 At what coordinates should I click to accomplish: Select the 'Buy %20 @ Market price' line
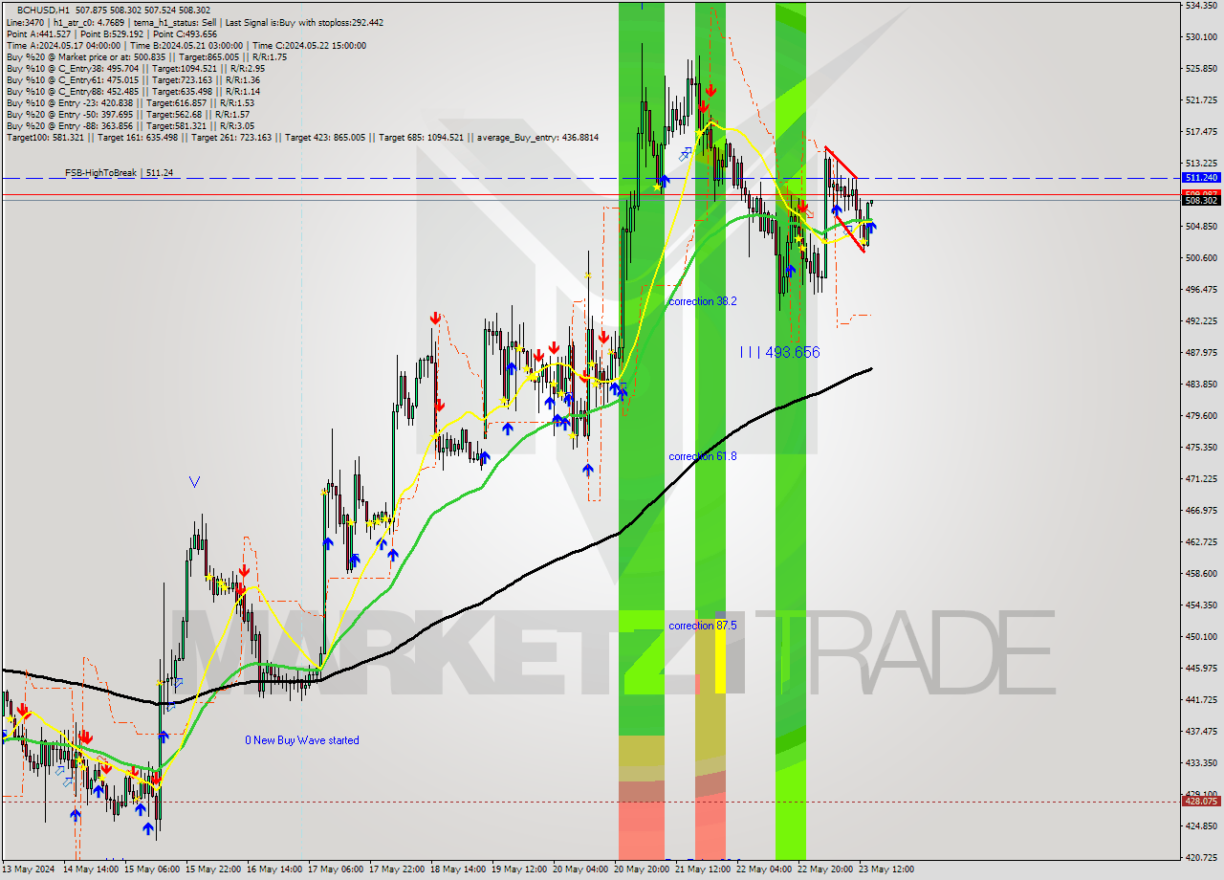pyautogui.click(x=146, y=56)
